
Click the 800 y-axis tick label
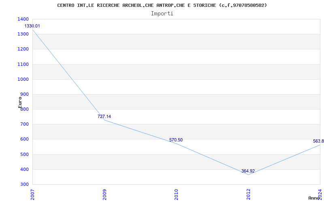[24, 109]
